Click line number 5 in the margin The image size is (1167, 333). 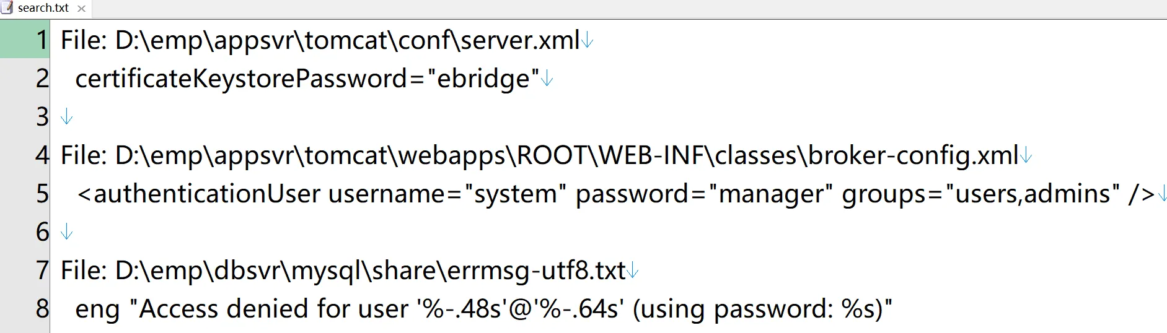click(x=42, y=194)
